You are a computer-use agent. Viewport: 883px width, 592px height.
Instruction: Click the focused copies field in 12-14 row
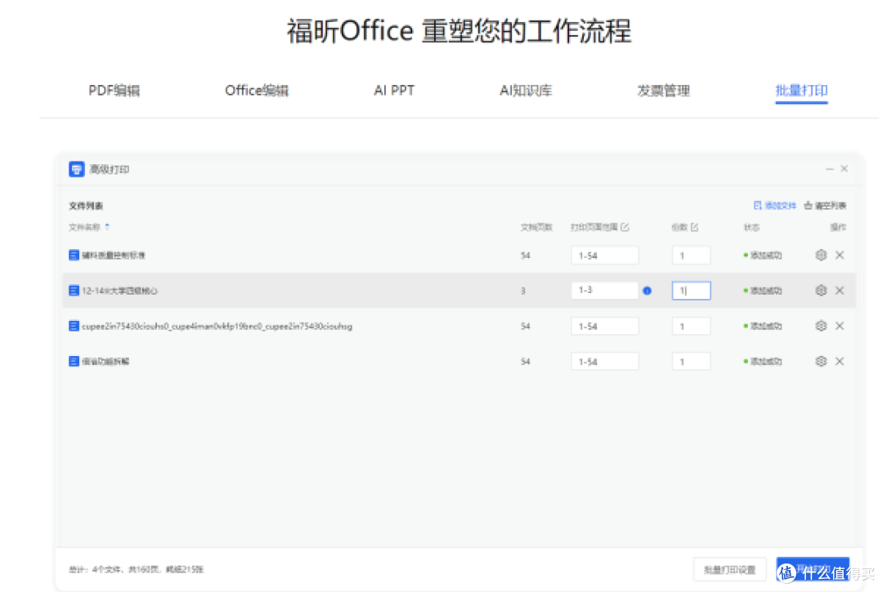[691, 291]
